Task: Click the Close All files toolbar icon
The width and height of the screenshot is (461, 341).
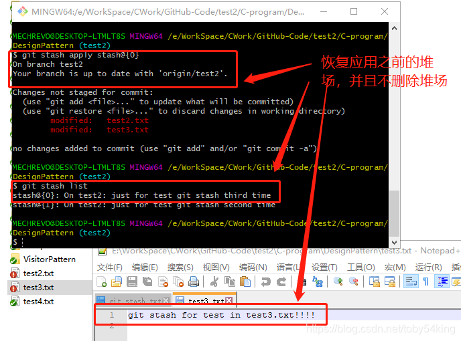Action: point(178,281)
